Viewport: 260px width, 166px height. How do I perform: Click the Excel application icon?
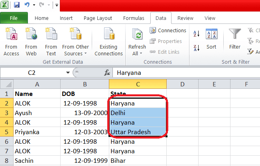[x=4, y=5]
